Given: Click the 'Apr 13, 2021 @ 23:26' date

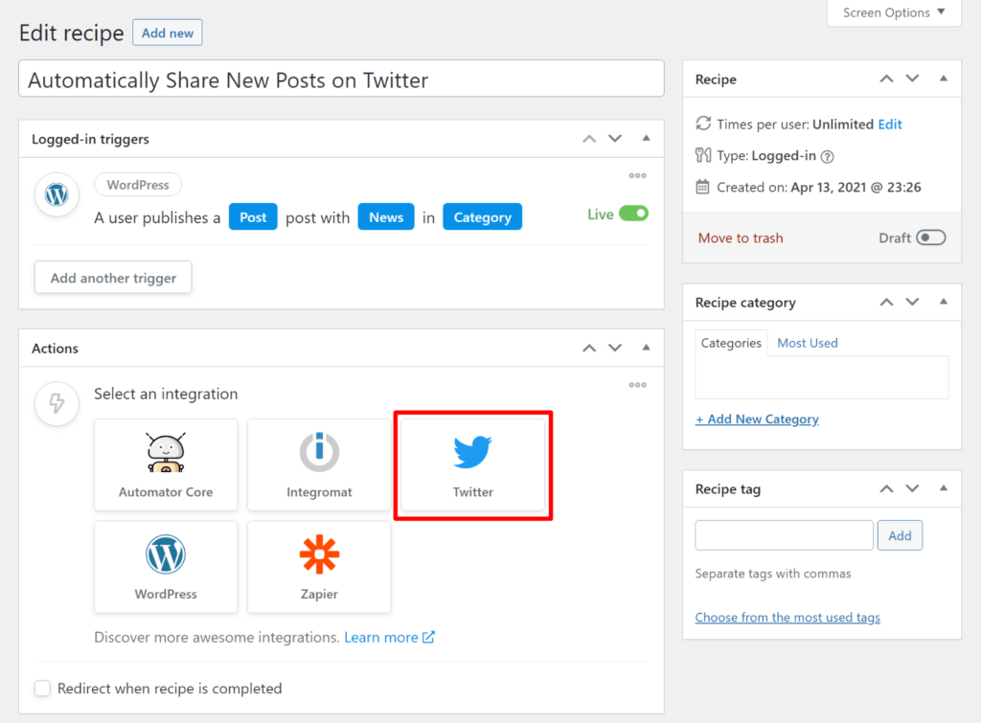Looking at the screenshot, I should coord(856,187).
